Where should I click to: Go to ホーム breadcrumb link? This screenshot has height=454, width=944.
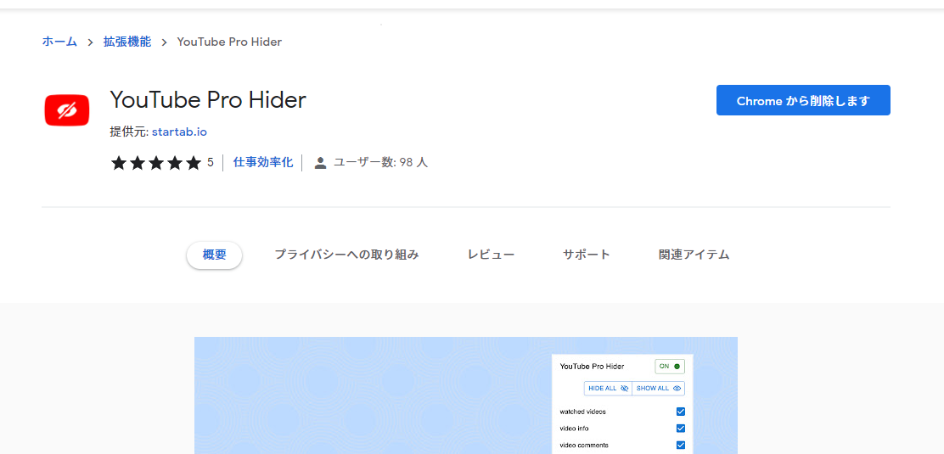pyautogui.click(x=59, y=42)
